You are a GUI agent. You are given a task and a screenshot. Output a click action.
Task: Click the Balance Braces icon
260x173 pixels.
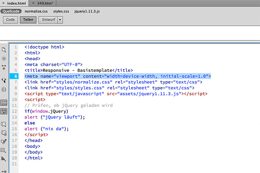(4, 89)
